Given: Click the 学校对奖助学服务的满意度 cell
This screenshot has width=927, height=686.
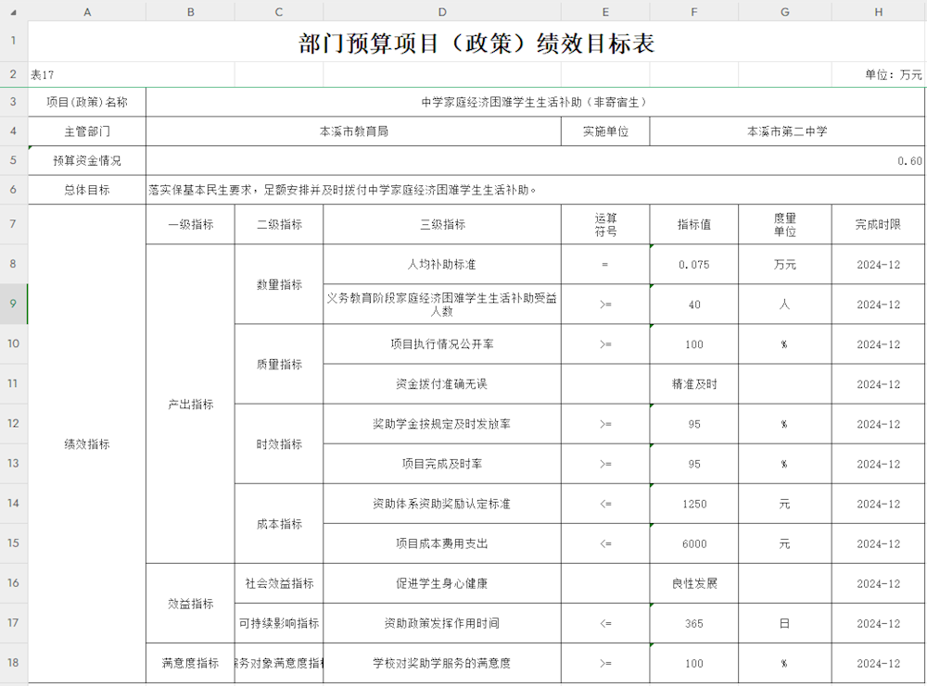Looking at the screenshot, I should [442, 663].
